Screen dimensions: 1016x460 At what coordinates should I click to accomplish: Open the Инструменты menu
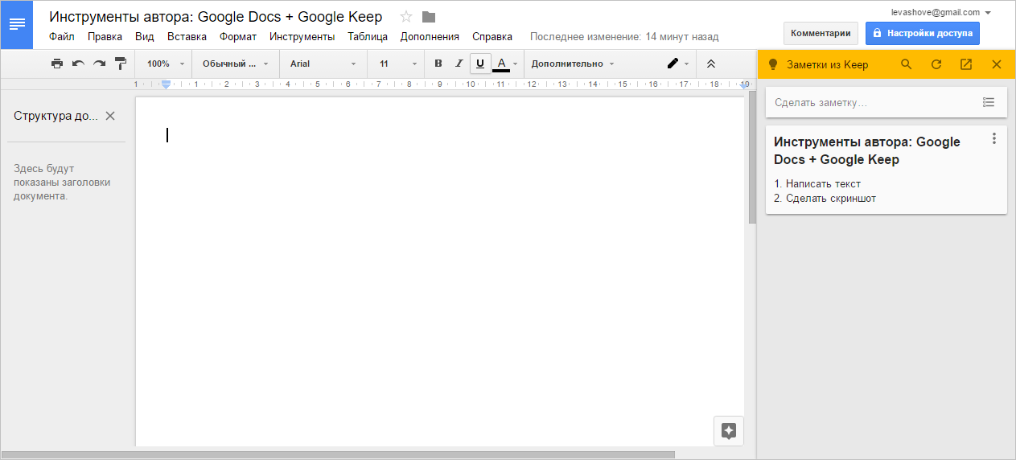point(302,36)
